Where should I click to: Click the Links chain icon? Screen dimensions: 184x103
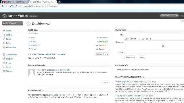point(4,39)
